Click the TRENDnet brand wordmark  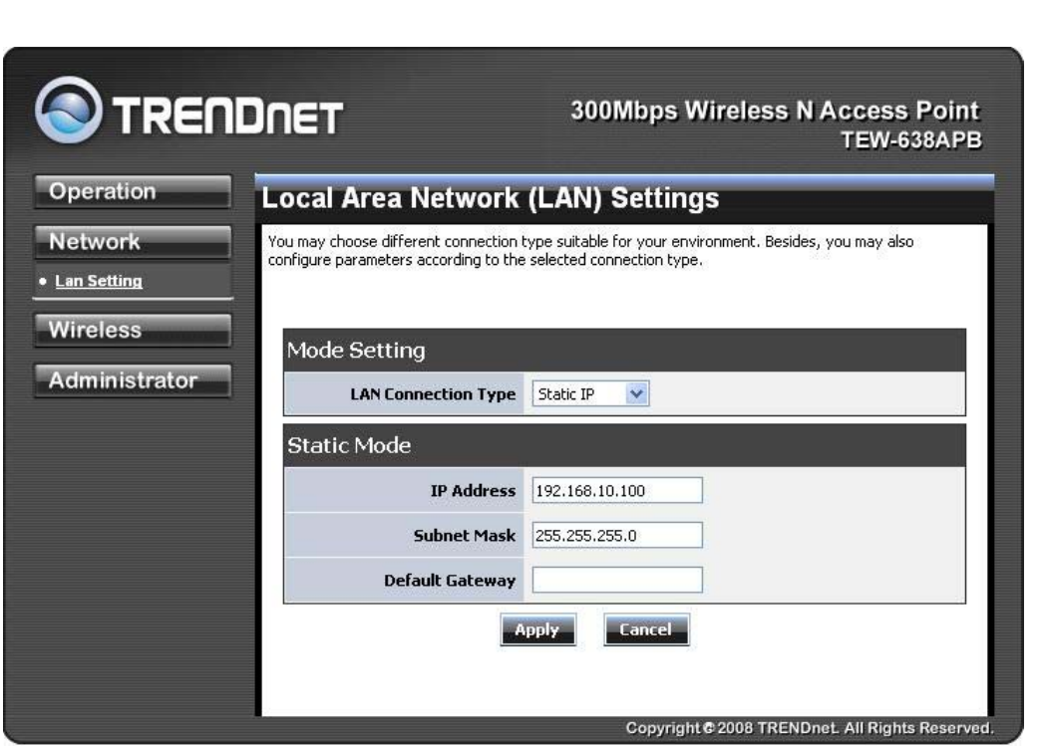[x=227, y=116]
